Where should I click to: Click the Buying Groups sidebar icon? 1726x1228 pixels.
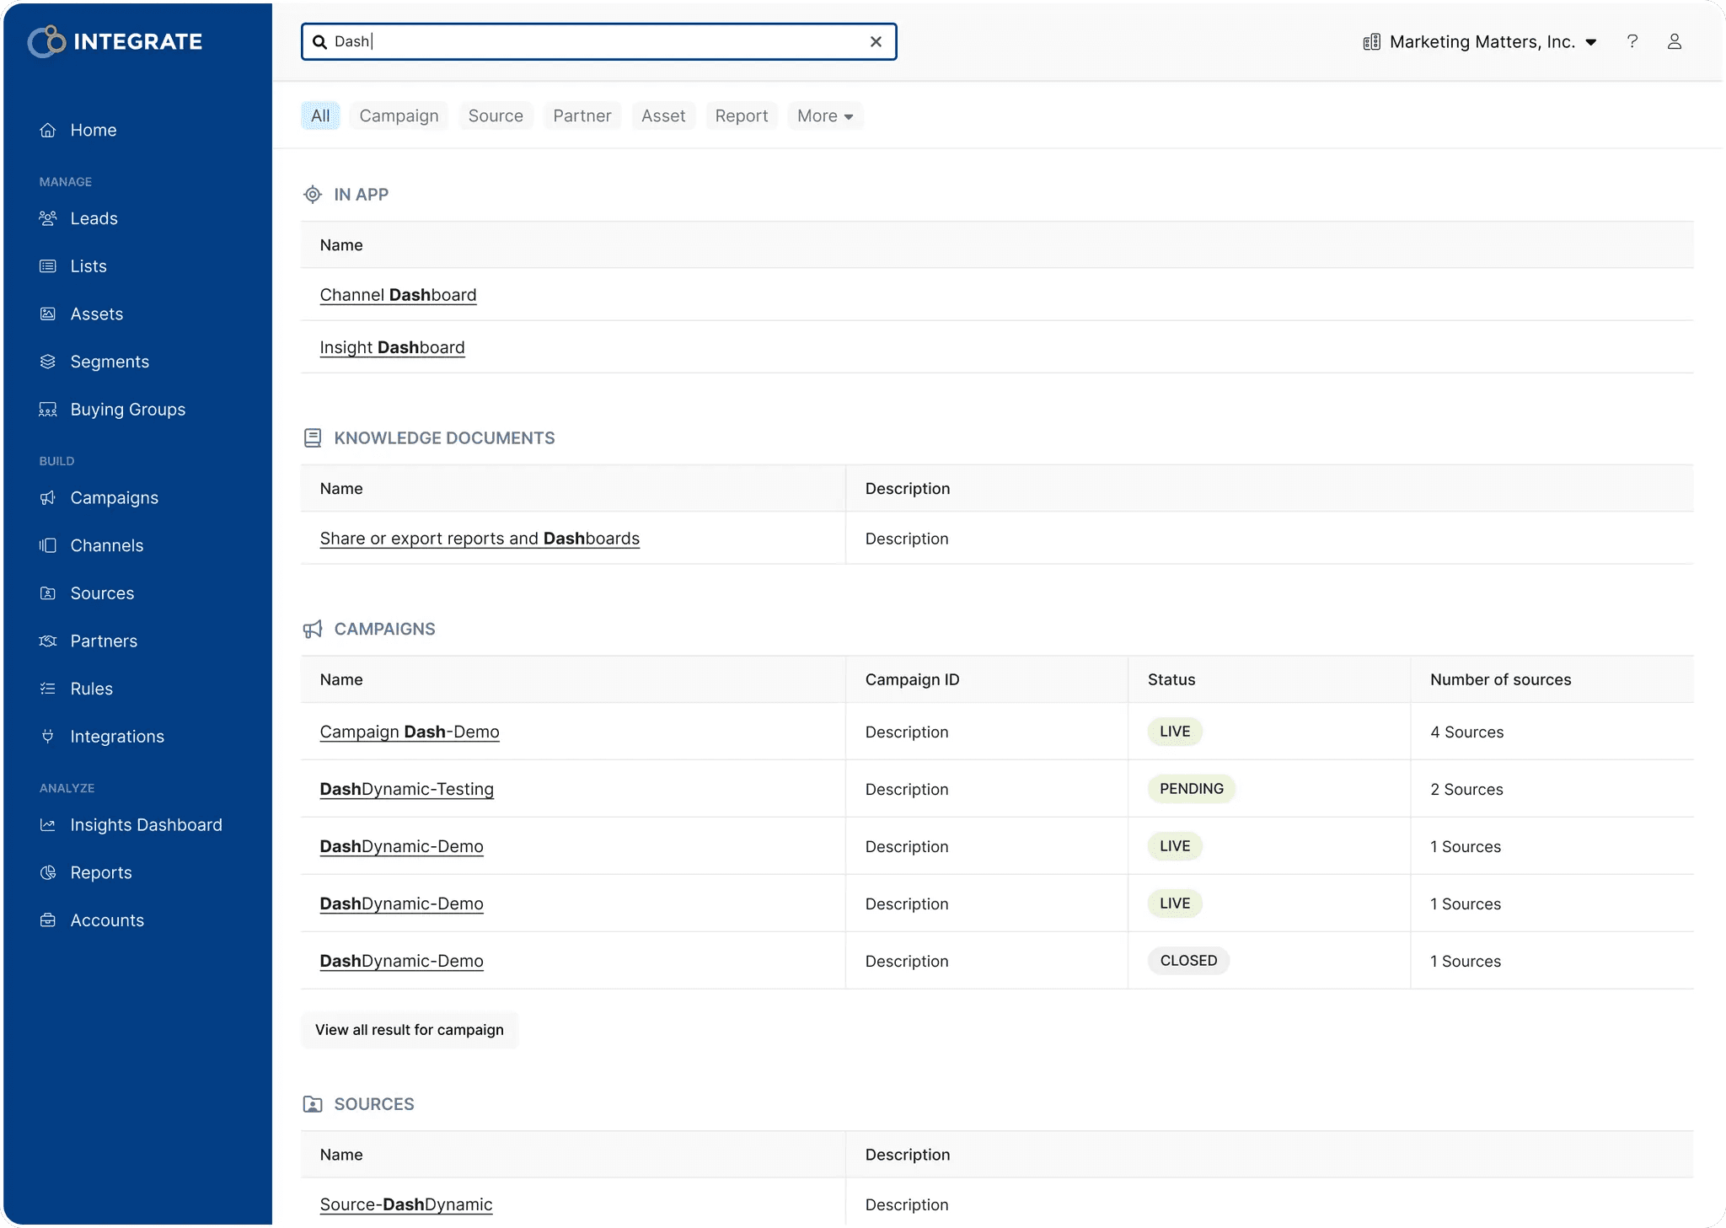48,410
